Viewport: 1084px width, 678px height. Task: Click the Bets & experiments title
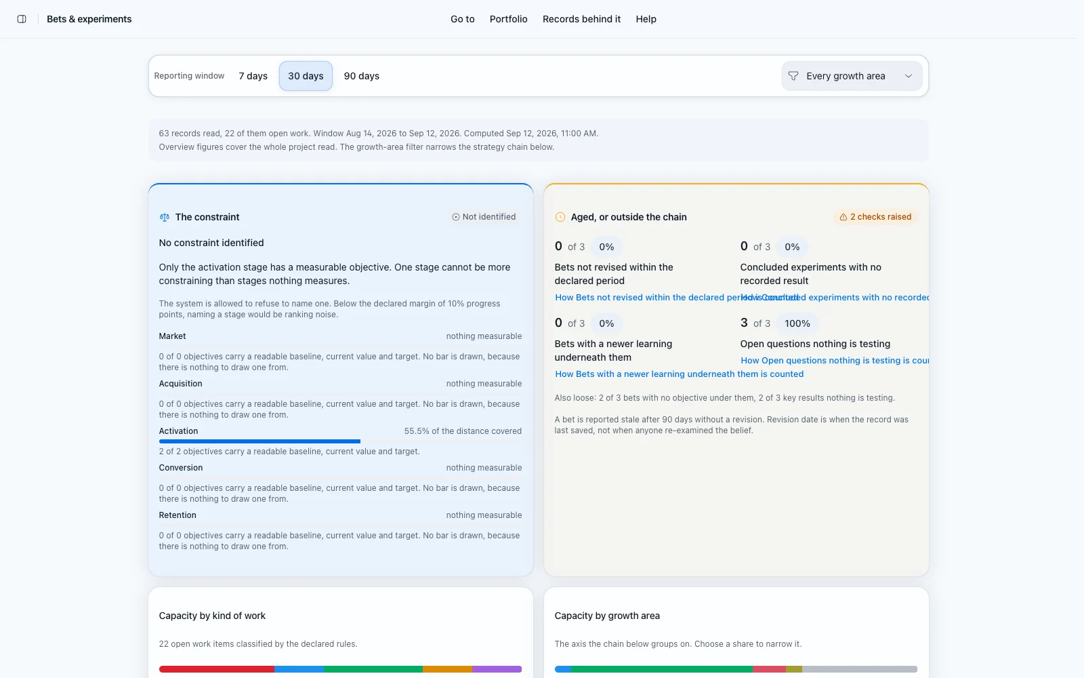click(x=89, y=19)
